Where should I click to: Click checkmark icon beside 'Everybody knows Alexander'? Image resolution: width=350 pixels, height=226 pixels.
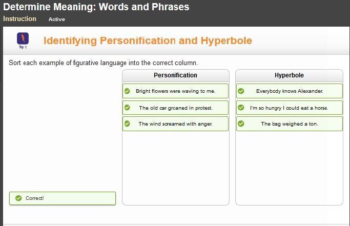(241, 91)
